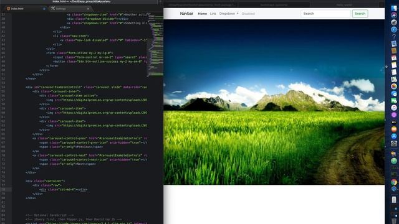The image size is (399, 224).
Task: Open Apple TV icon in dock
Action: click(x=394, y=122)
